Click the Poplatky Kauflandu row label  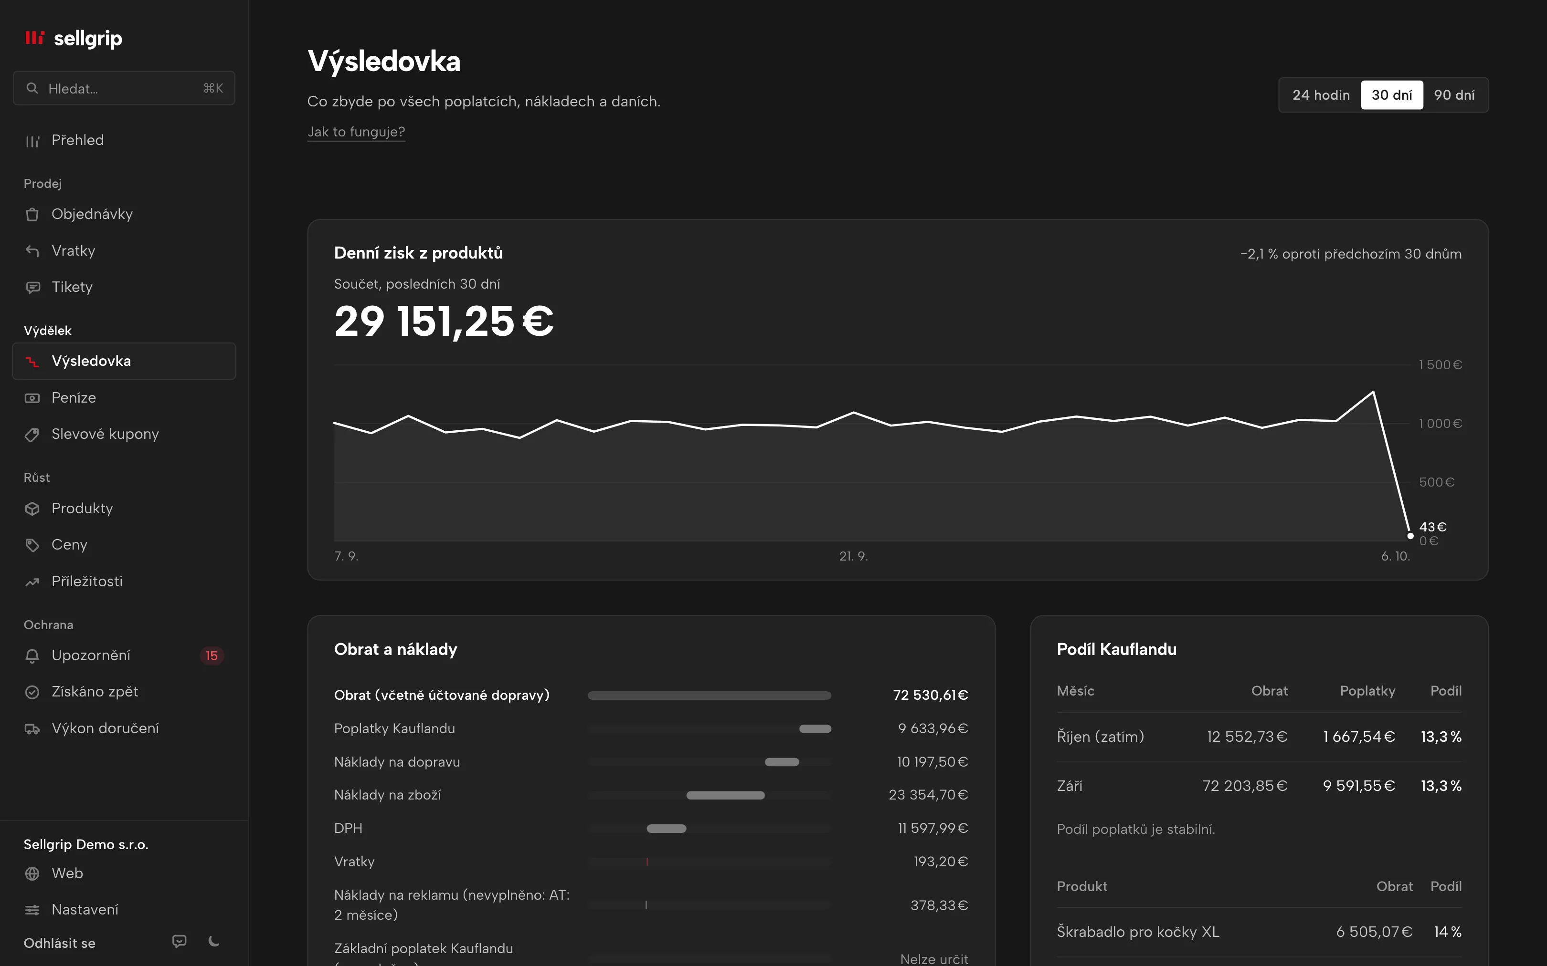[x=394, y=728]
